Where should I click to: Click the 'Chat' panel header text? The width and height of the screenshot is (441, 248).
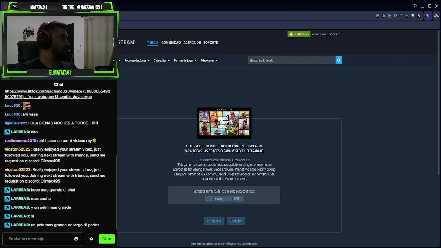coord(59,84)
